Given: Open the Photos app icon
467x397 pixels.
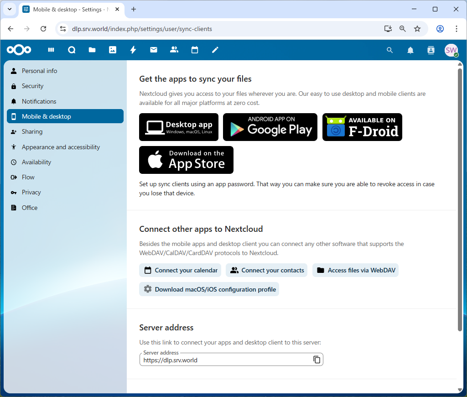Looking at the screenshot, I should point(113,50).
